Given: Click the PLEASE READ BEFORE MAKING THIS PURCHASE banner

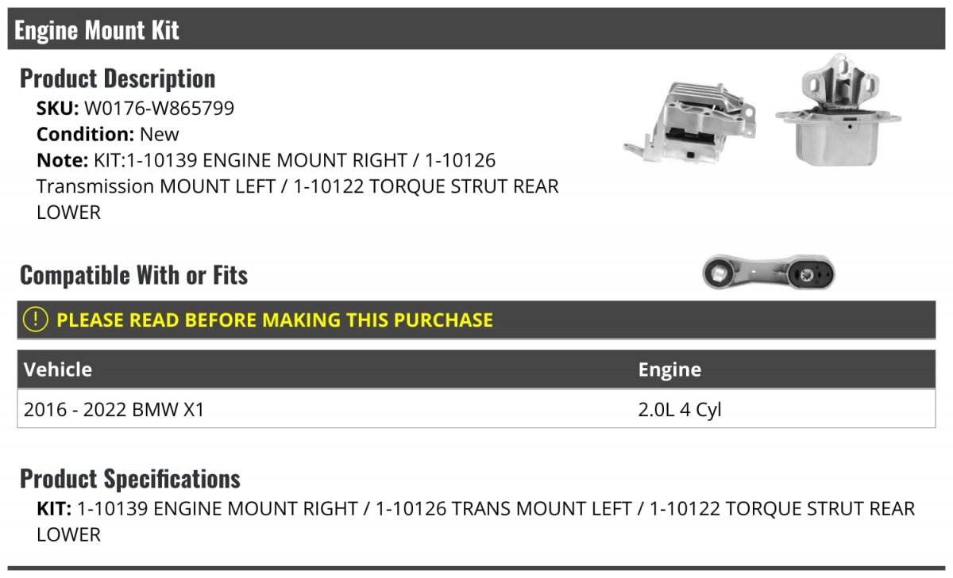Looking at the screenshot, I should pos(476,320).
